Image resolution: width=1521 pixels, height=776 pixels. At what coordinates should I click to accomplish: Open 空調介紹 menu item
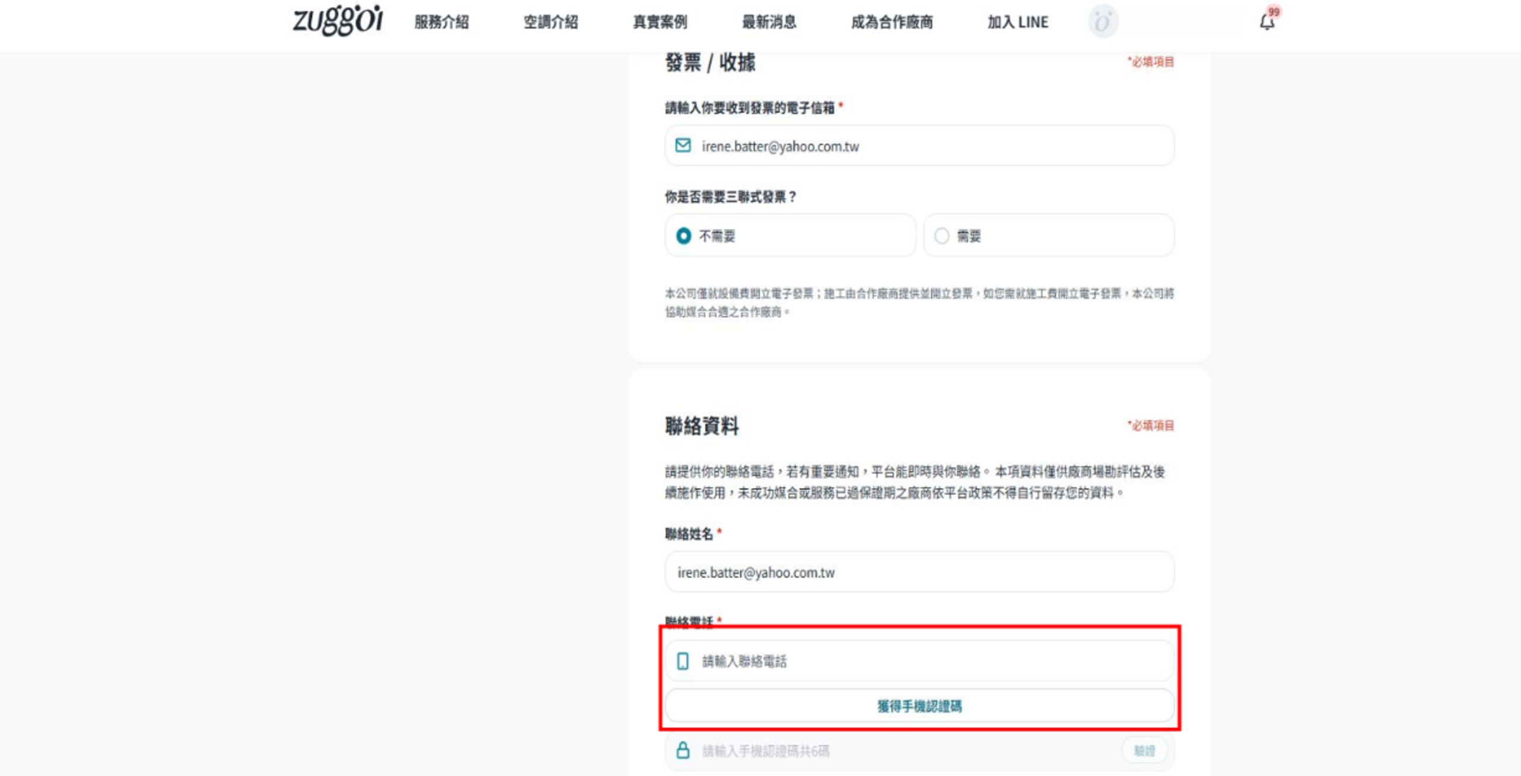551,22
